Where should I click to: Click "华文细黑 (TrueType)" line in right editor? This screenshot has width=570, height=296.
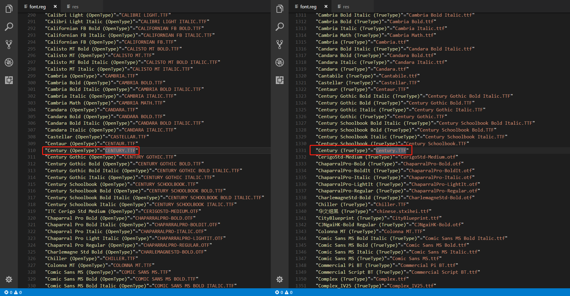tap(374, 211)
